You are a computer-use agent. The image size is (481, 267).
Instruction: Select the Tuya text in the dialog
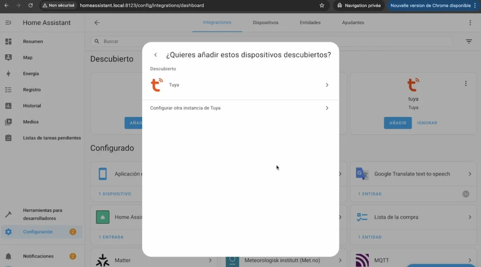pyautogui.click(x=174, y=85)
